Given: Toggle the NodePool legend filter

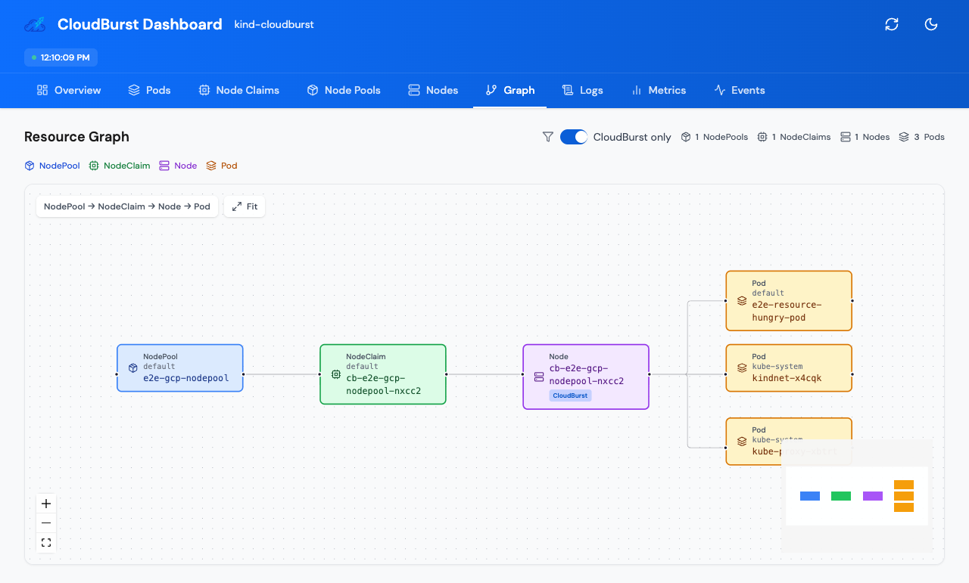Looking at the screenshot, I should click(x=51, y=166).
